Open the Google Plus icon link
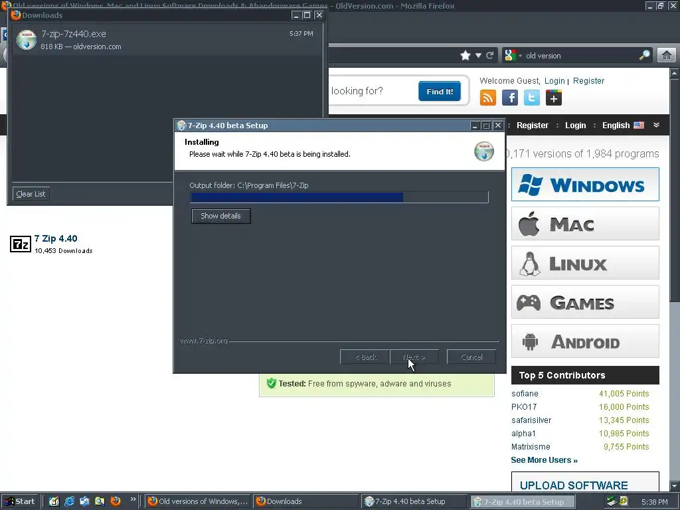The image size is (680, 510). (554, 98)
